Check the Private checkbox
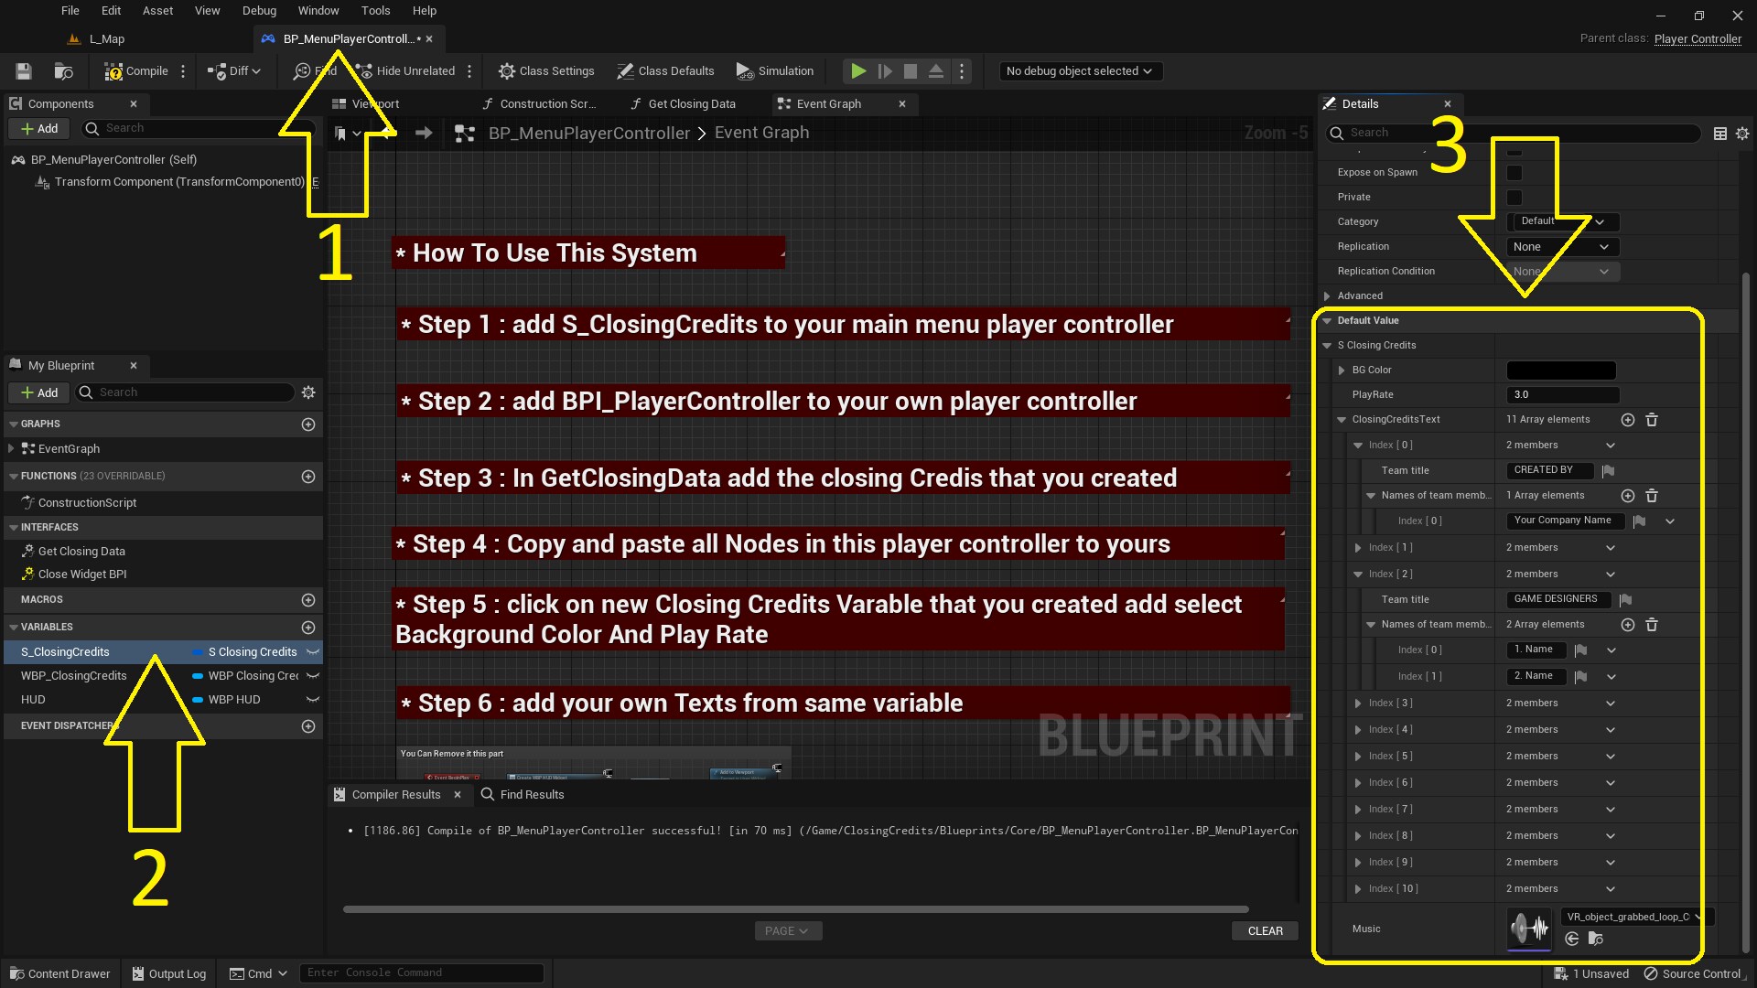The image size is (1757, 988). [x=1515, y=198]
